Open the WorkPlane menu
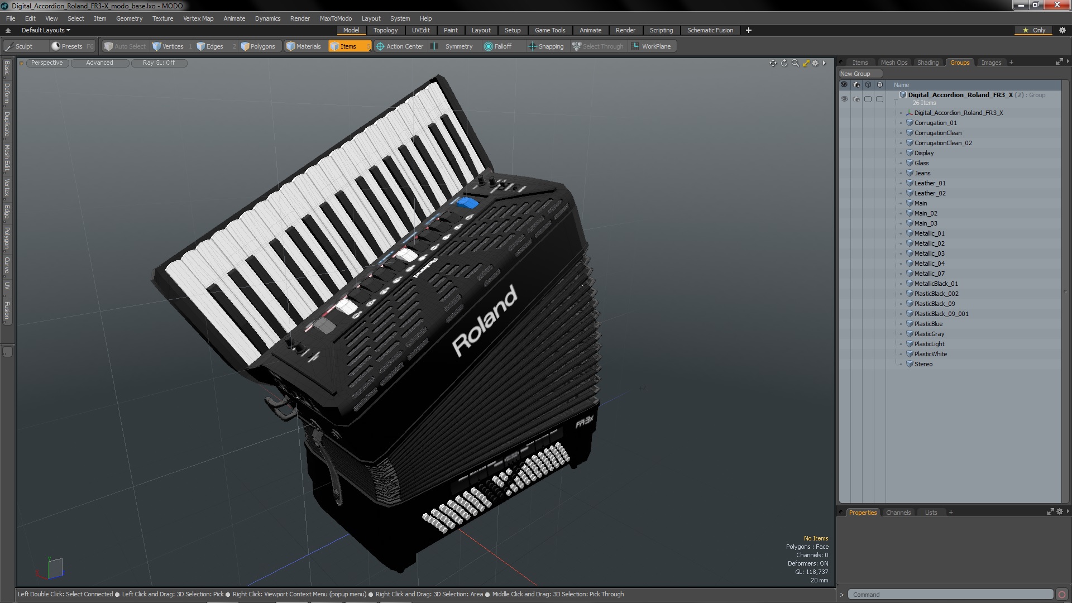Viewport: 1072px width, 603px height. [x=652, y=46]
